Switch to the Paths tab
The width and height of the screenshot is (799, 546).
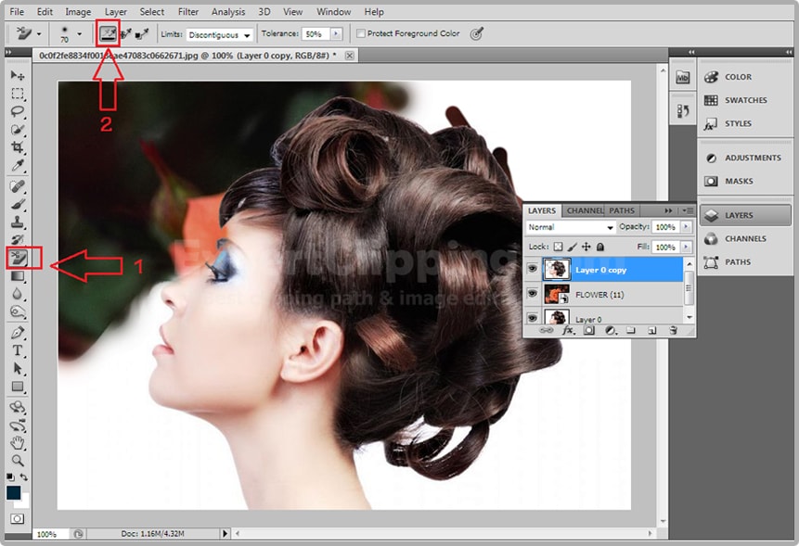point(622,210)
